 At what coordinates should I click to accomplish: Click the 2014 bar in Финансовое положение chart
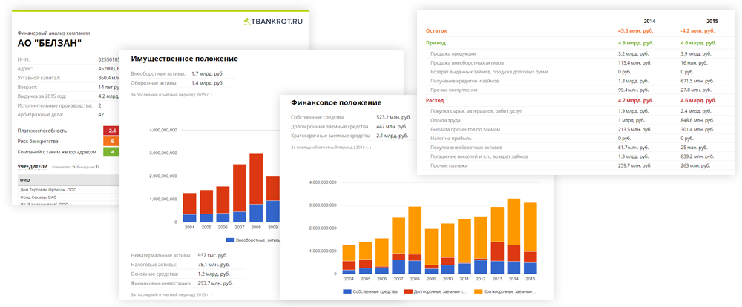coord(513,236)
